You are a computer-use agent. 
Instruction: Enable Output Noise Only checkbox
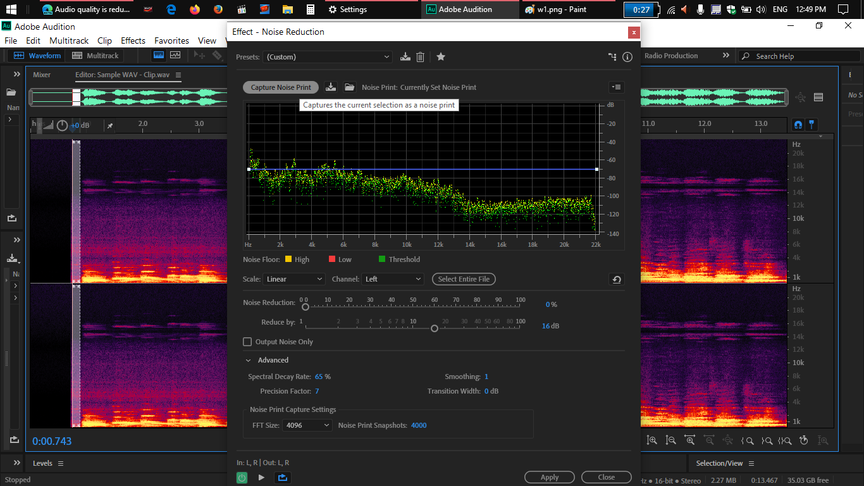coord(247,342)
